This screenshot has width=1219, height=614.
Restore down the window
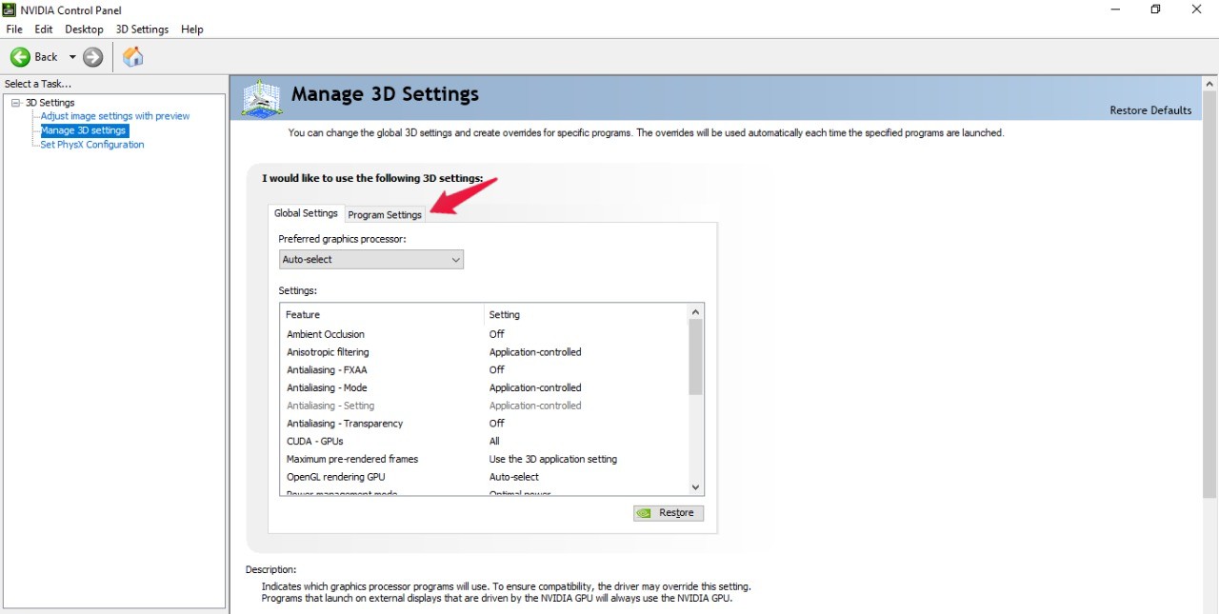[x=1155, y=10]
